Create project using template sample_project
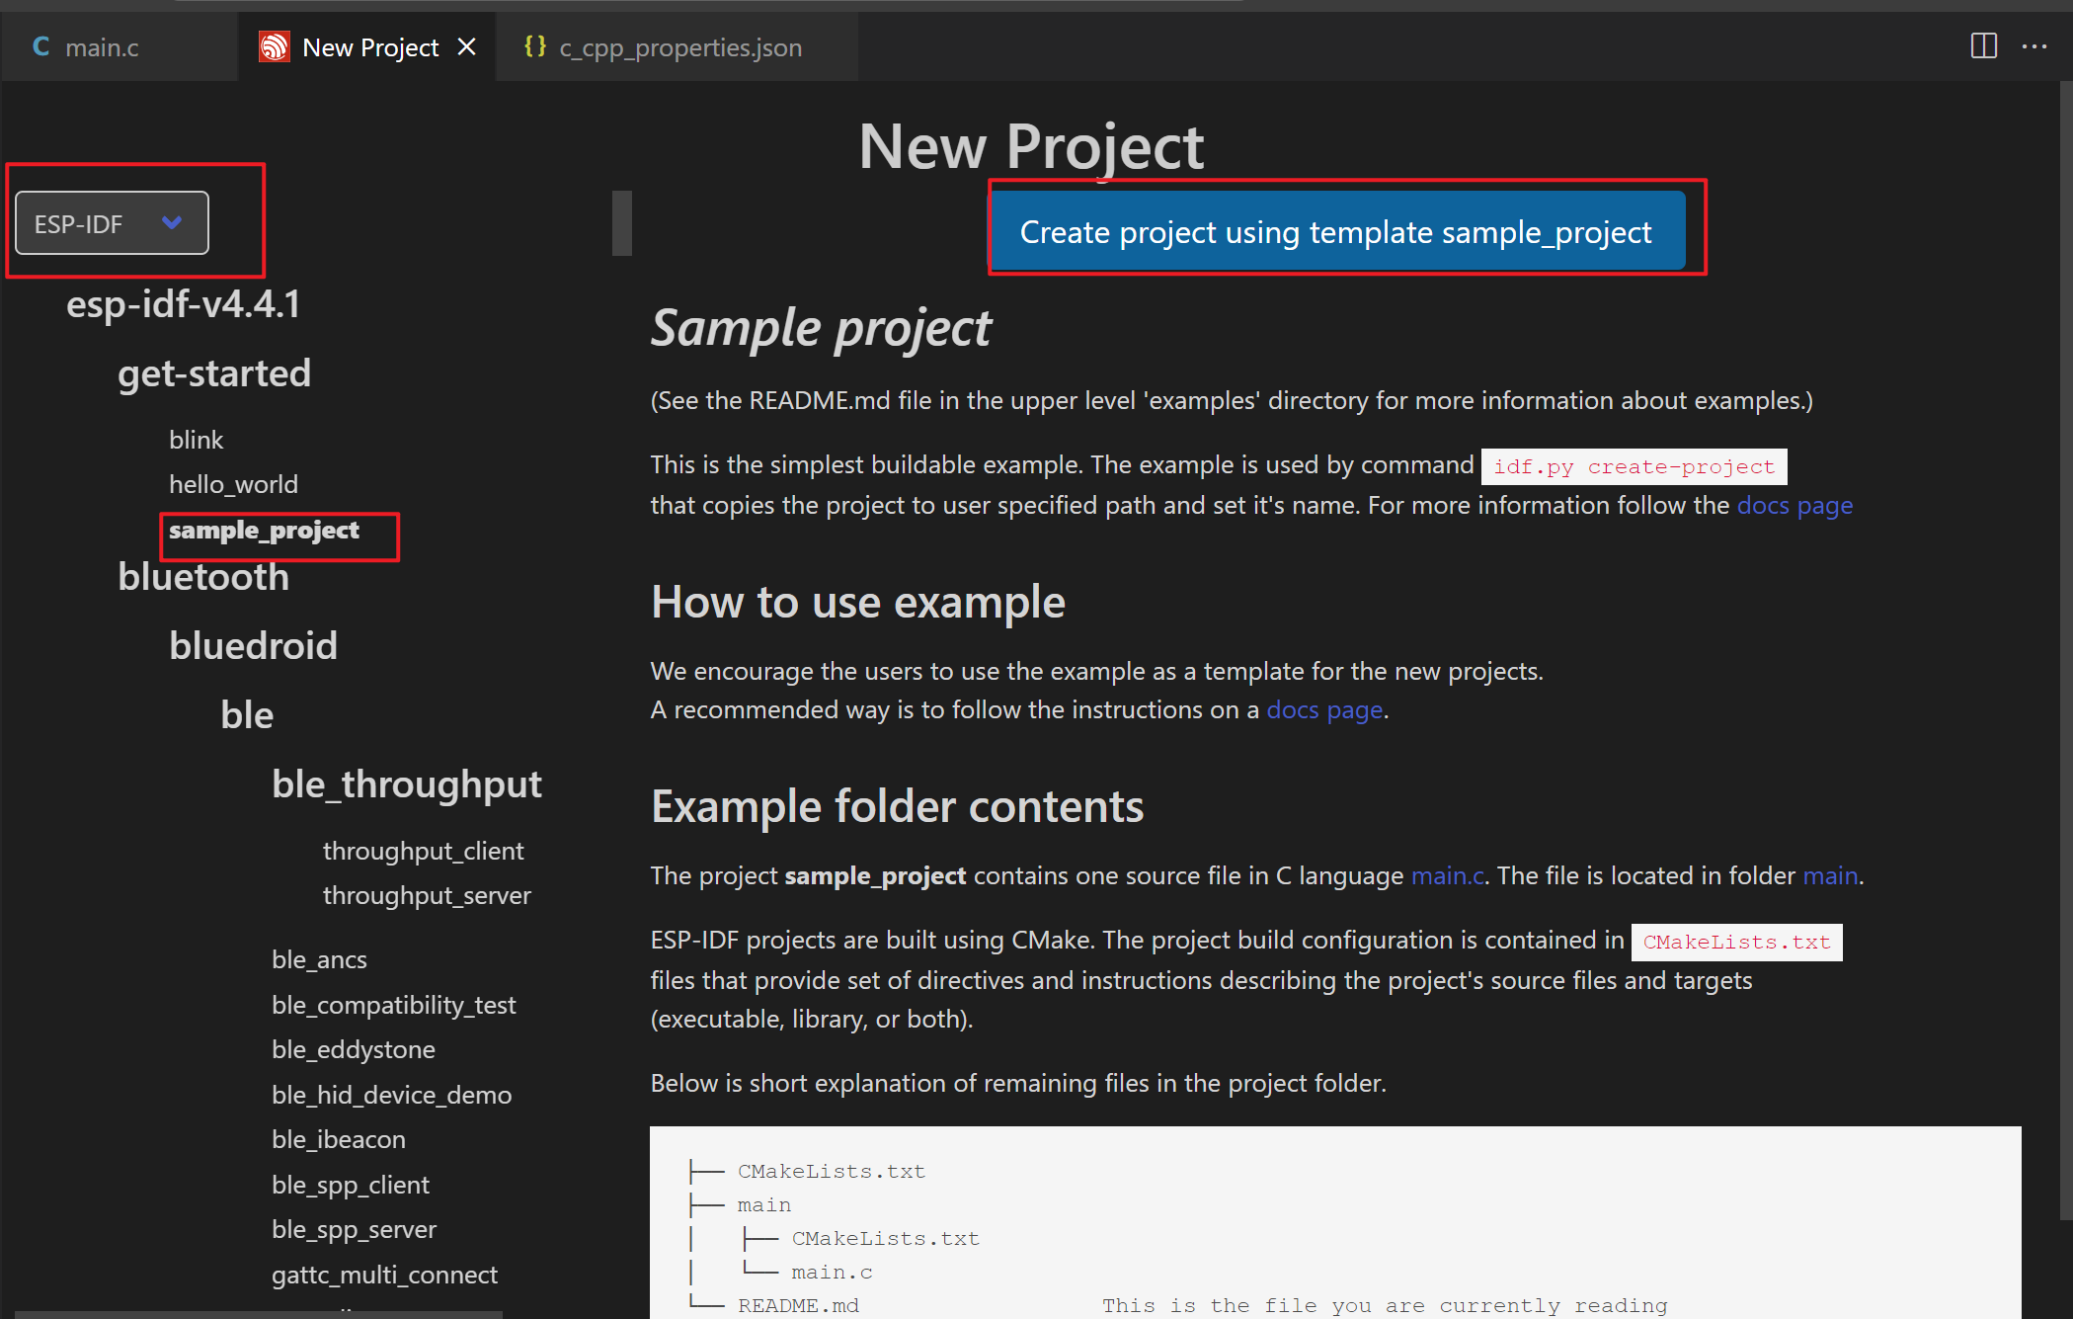The height and width of the screenshot is (1319, 2073). point(1336,232)
